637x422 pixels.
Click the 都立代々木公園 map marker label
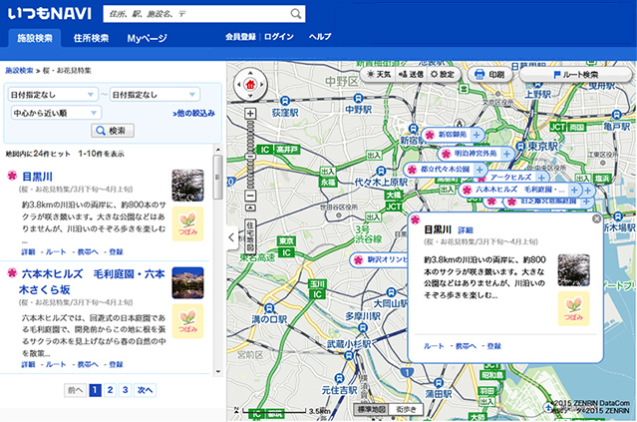(x=445, y=170)
